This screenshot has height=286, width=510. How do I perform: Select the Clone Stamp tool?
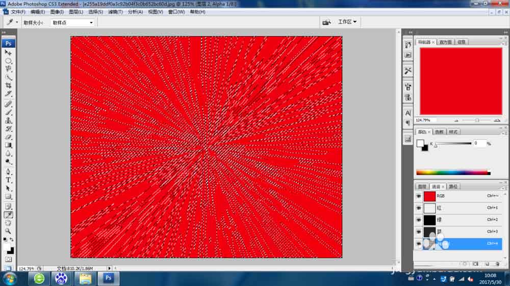(x=8, y=121)
